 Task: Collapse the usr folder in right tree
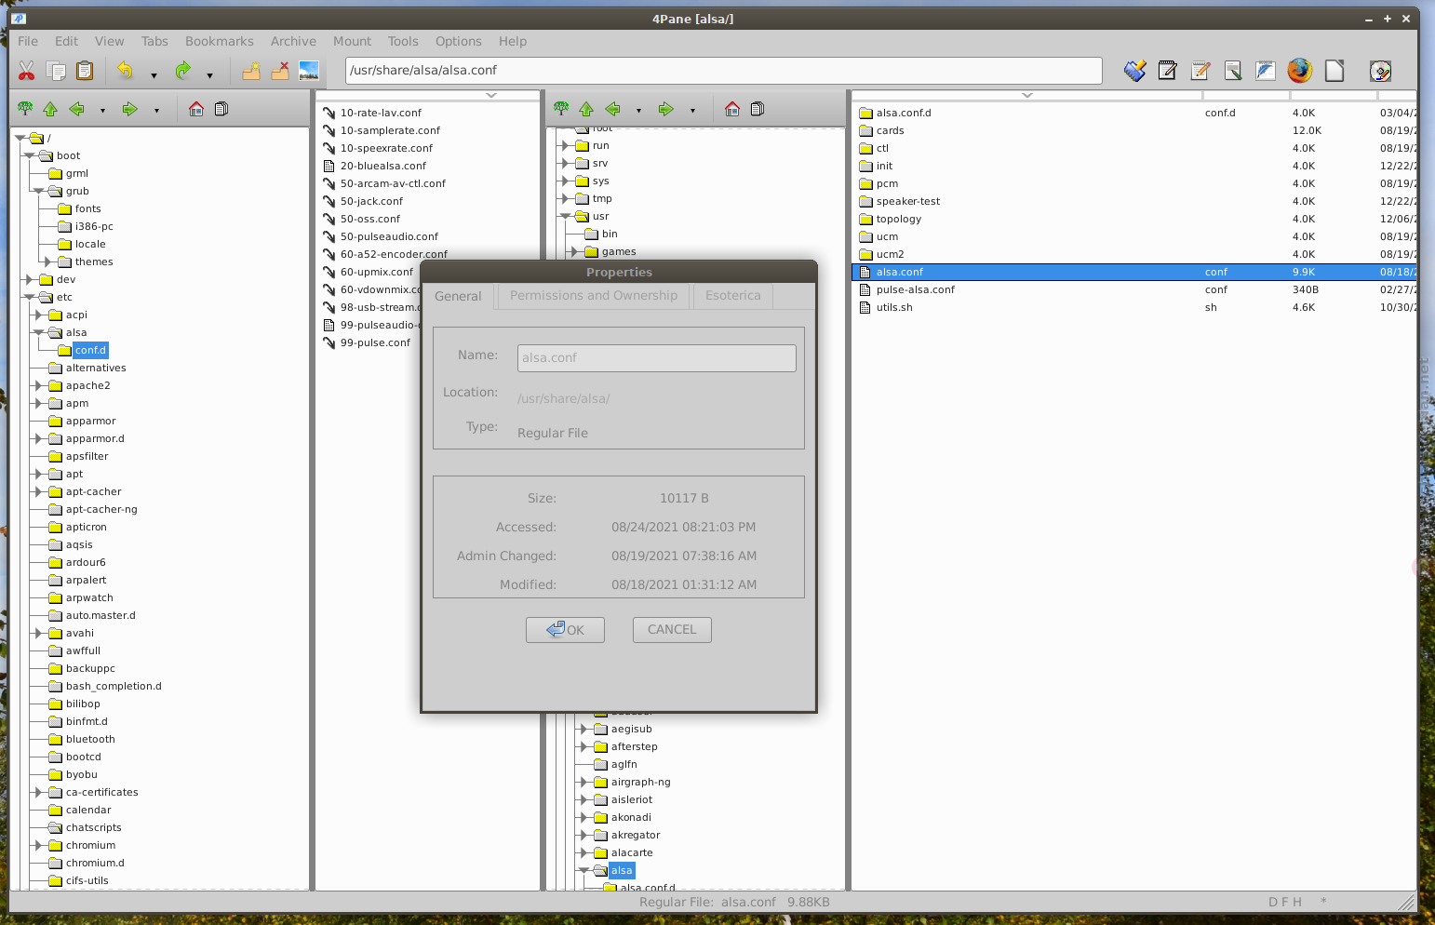point(565,216)
